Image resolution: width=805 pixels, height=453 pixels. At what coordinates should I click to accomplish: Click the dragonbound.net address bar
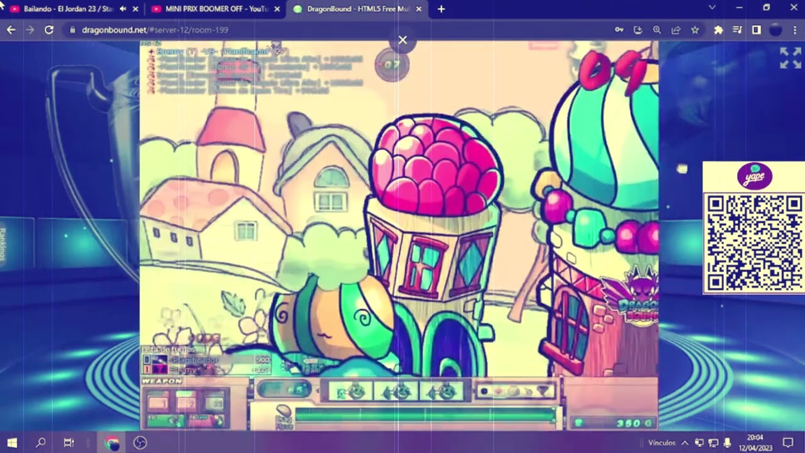click(x=340, y=30)
